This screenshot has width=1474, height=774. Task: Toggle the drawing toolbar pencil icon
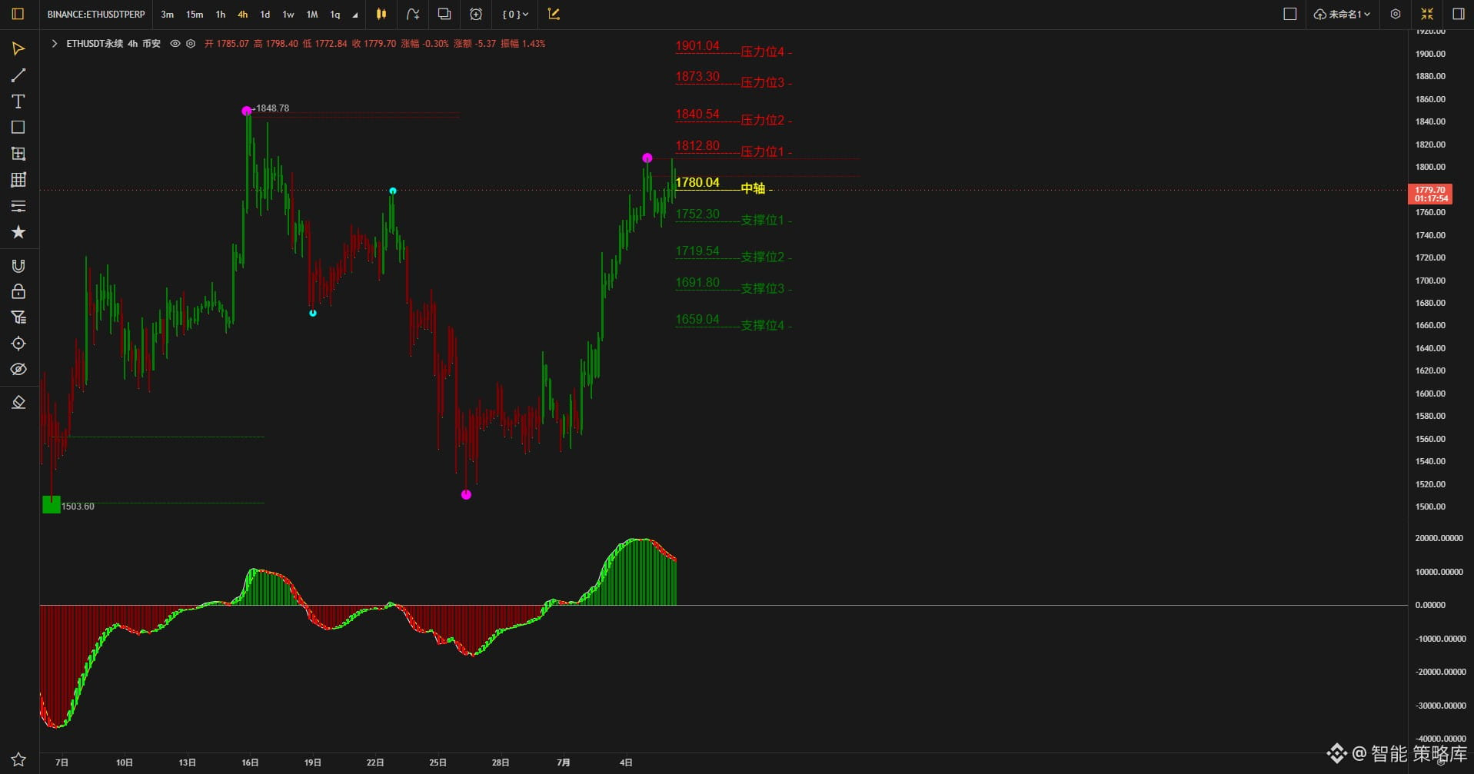pyautogui.click(x=554, y=14)
